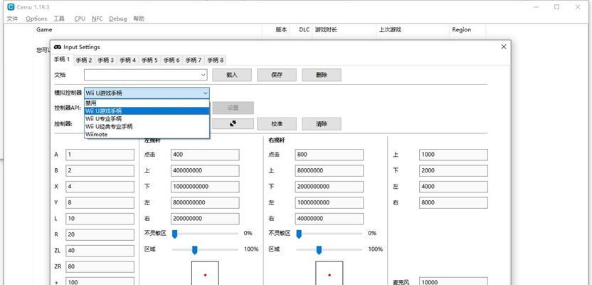Image resolution: width=592 pixels, height=285 pixels.
Task: Click the left stick 下 field 10000000000
Action: [205, 187]
